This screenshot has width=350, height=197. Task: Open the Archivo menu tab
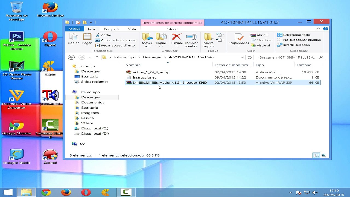(74, 29)
